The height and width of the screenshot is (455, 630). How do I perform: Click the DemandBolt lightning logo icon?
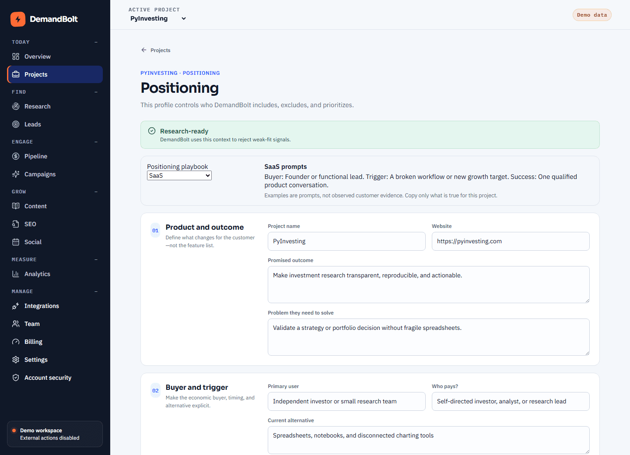pos(18,19)
